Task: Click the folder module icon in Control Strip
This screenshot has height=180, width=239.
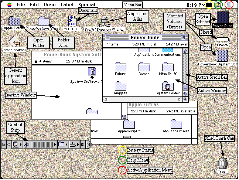Action: pyautogui.click(x=61, y=144)
